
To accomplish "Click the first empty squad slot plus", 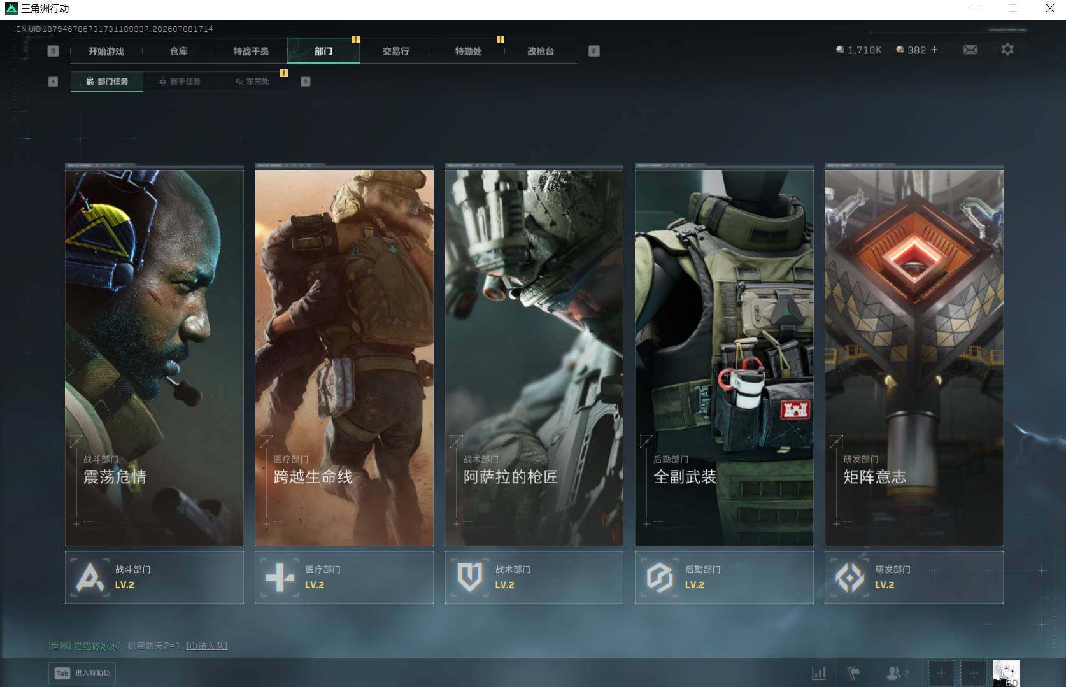I will [941, 672].
